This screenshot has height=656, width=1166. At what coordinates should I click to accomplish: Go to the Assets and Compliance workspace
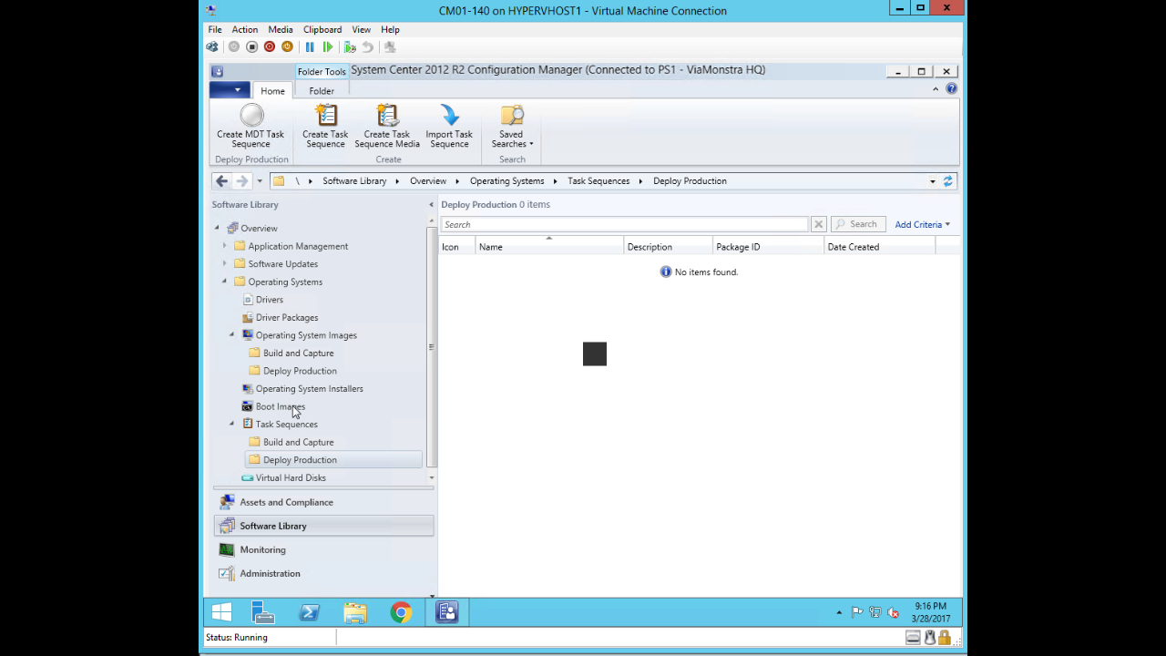click(286, 502)
